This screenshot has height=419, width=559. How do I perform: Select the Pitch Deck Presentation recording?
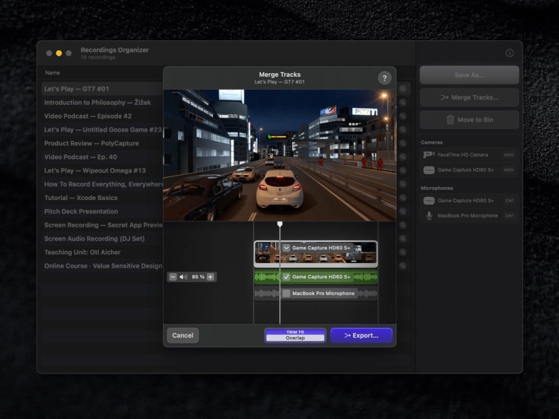click(81, 211)
